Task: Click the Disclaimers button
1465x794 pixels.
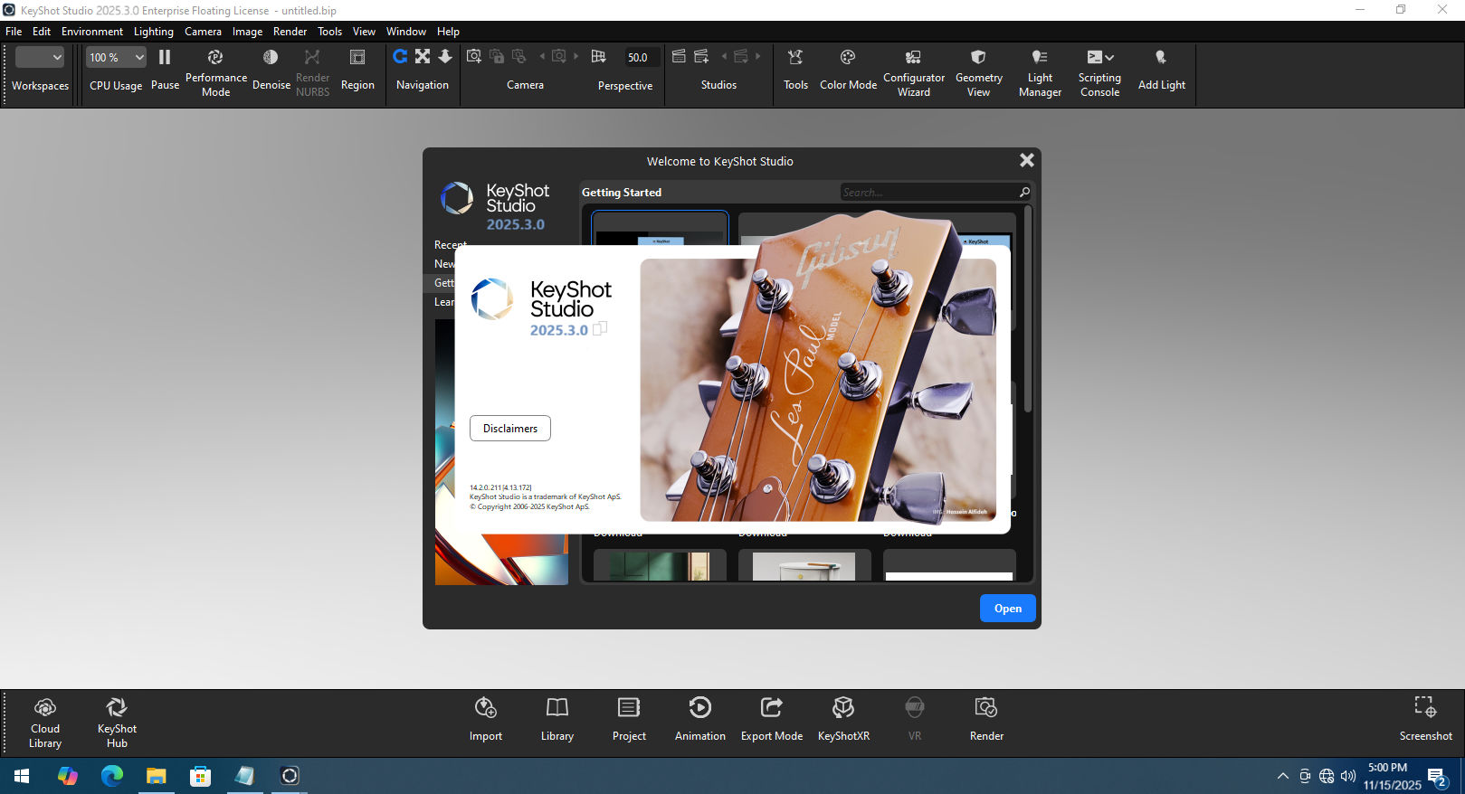Action: click(x=510, y=429)
